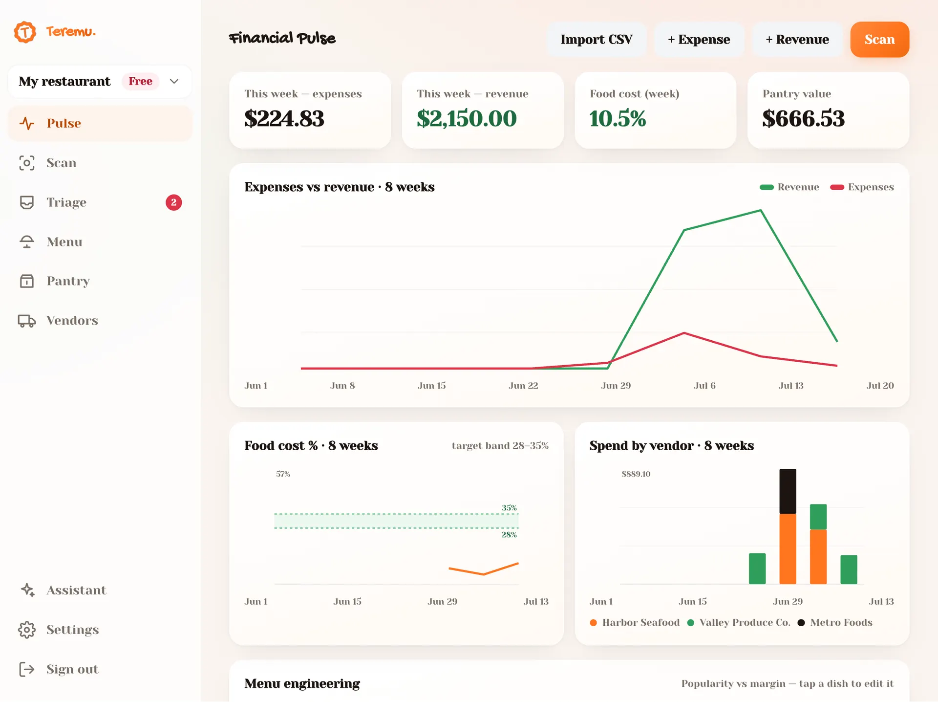The width and height of the screenshot is (938, 702).
Task: Click the Menu engineering heading
Action: pyautogui.click(x=302, y=683)
